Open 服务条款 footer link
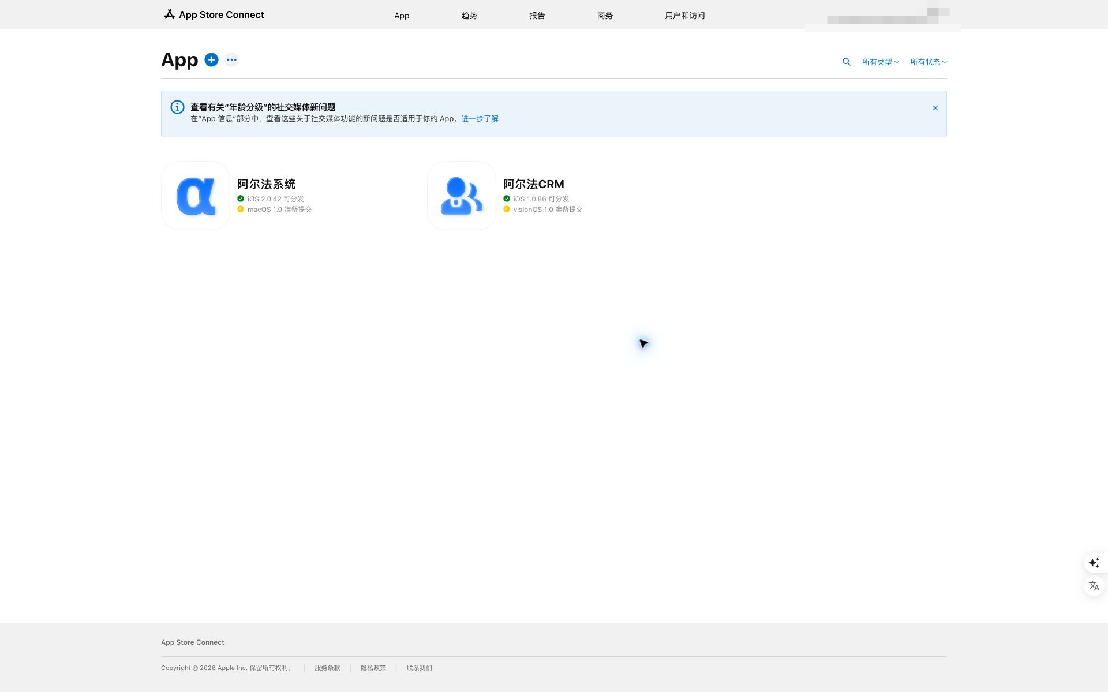1108x692 pixels. point(327,668)
